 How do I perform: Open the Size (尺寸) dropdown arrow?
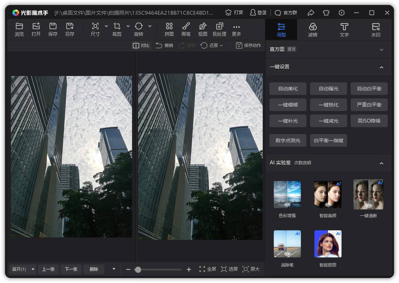tap(106, 26)
